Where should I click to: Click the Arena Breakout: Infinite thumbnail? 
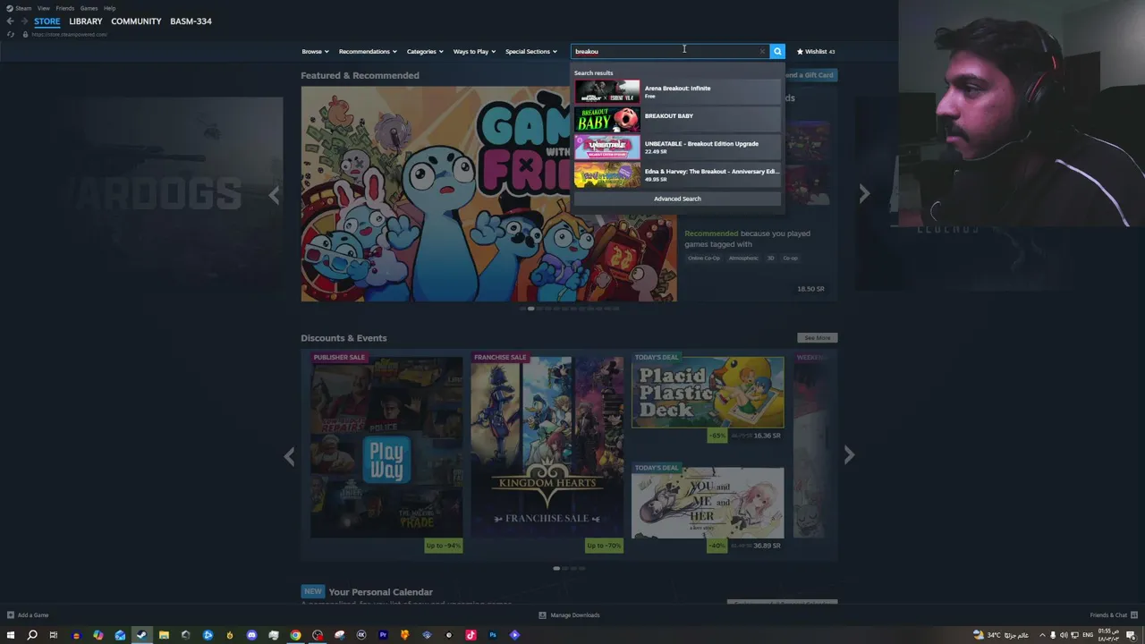click(x=607, y=91)
